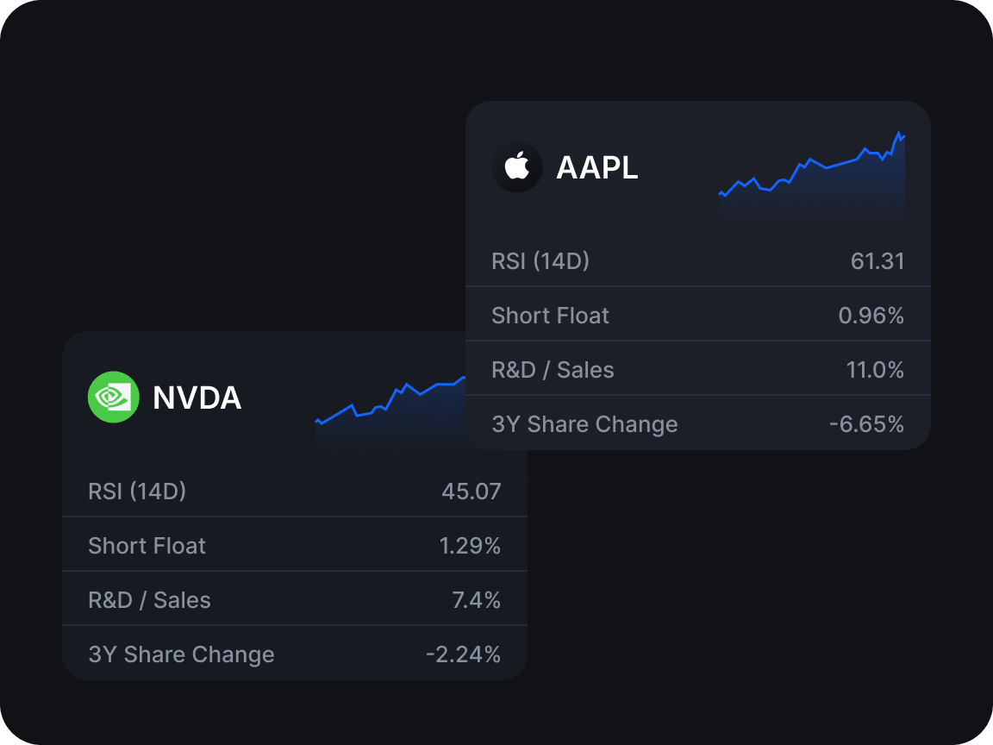Select the AAPL Short Float row
Screen dimensions: 993x745
click(698, 315)
